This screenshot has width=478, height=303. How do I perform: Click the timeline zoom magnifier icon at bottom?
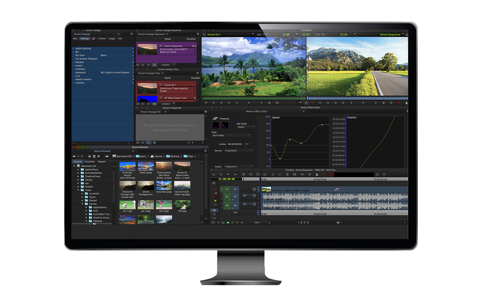tap(269, 223)
